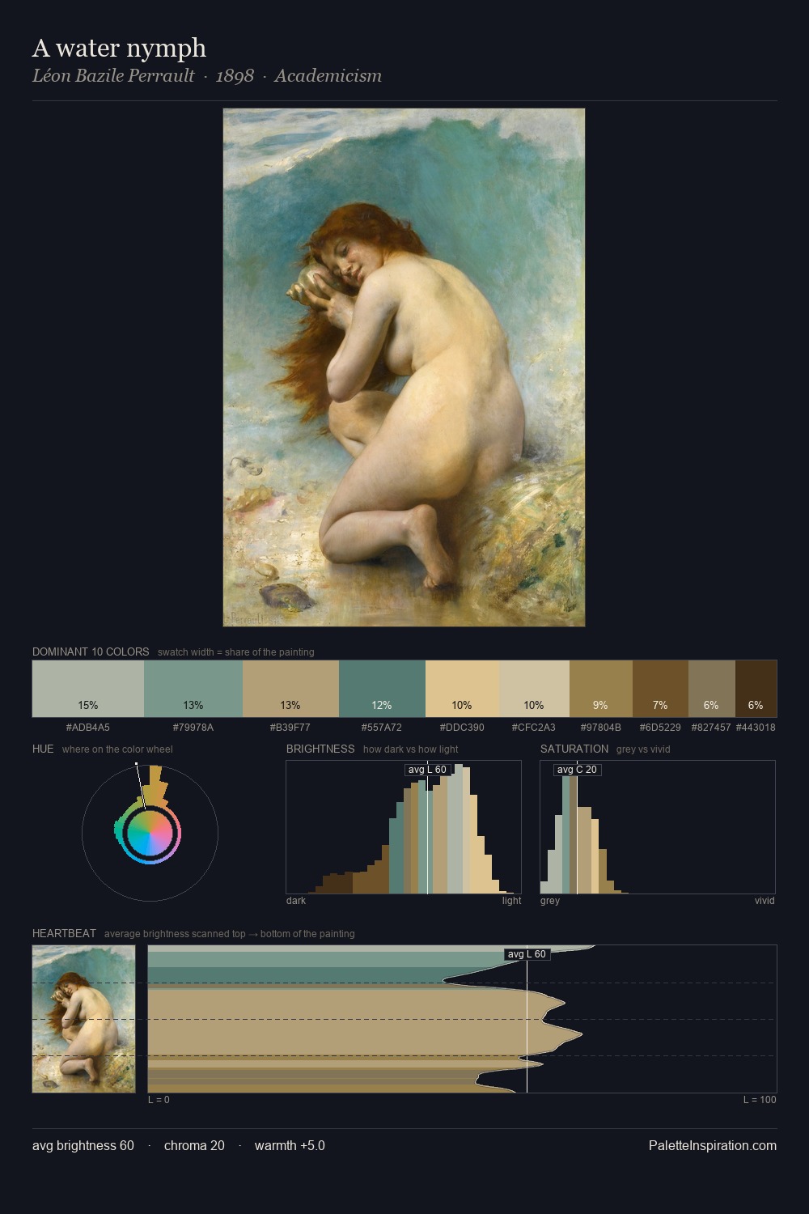This screenshot has height=1214, width=809.
Task: Click the hex code '#ADB4A5'
Action: click(x=88, y=728)
